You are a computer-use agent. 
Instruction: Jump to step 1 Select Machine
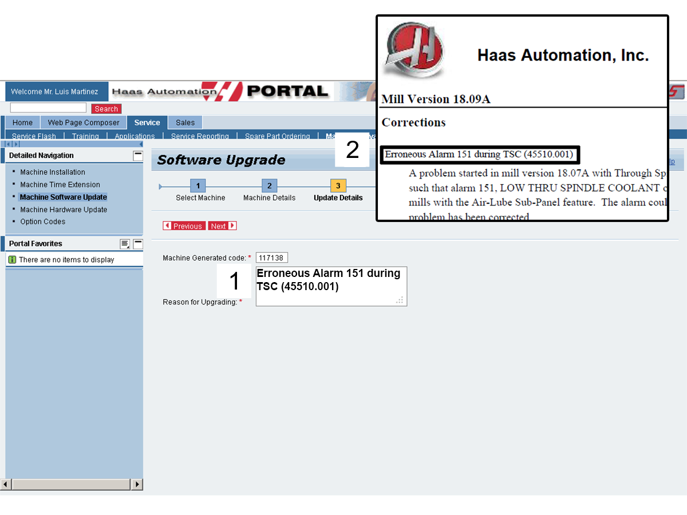[198, 185]
